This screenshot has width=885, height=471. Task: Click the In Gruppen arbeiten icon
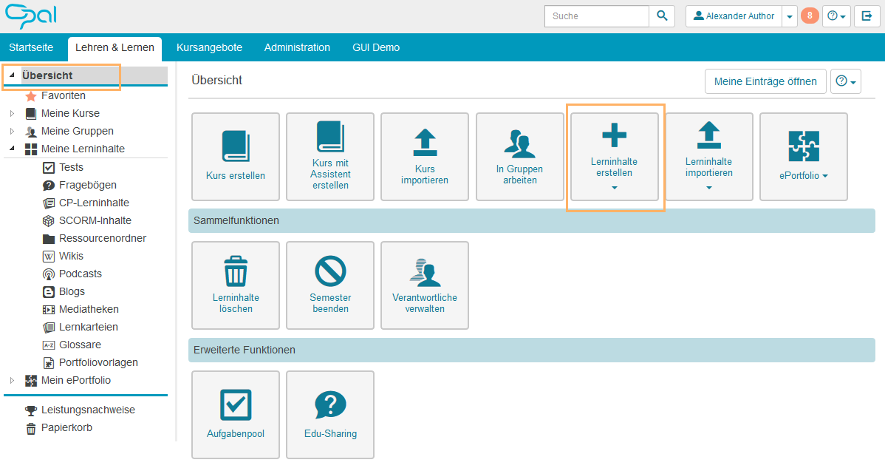coord(519,143)
